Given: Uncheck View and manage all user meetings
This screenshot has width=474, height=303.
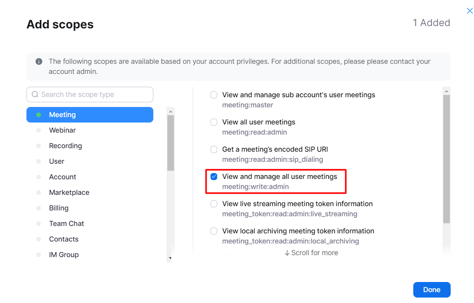Looking at the screenshot, I should coord(214,177).
